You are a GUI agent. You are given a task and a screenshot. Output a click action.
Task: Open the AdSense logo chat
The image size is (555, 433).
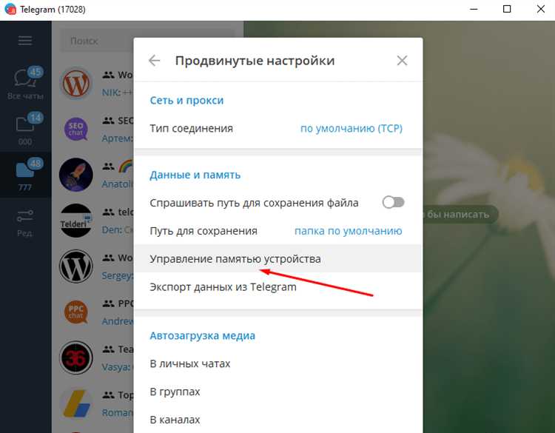point(75,403)
